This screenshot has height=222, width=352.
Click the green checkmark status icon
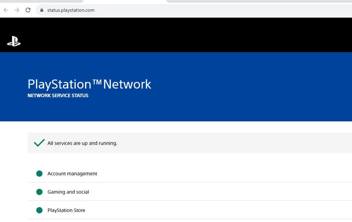click(39, 142)
